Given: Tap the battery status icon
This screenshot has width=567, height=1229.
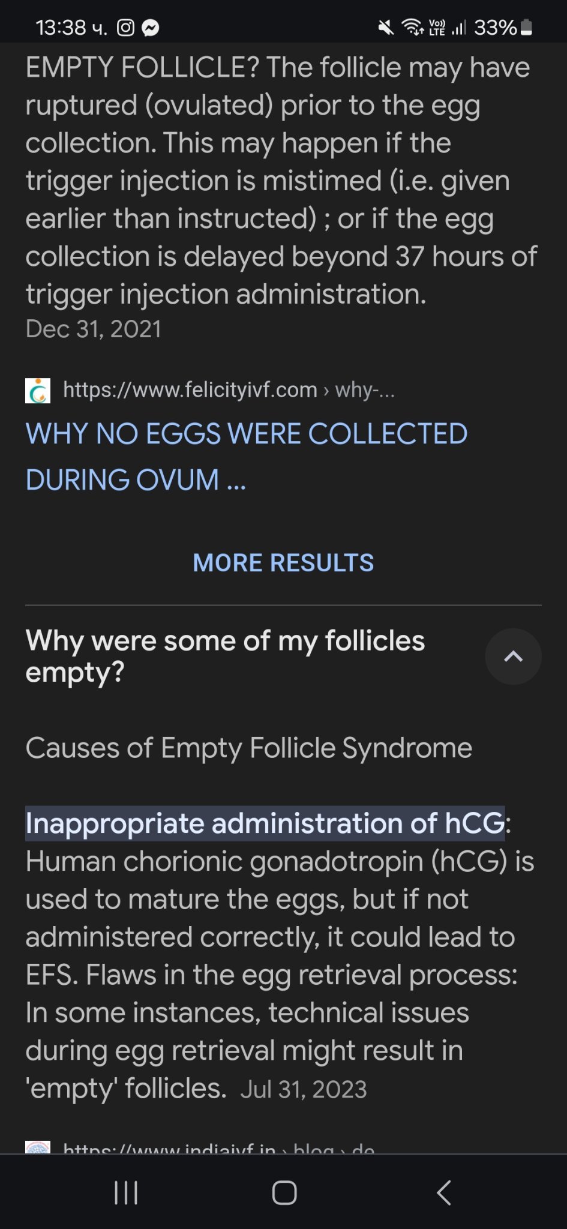Looking at the screenshot, I should (526, 28).
